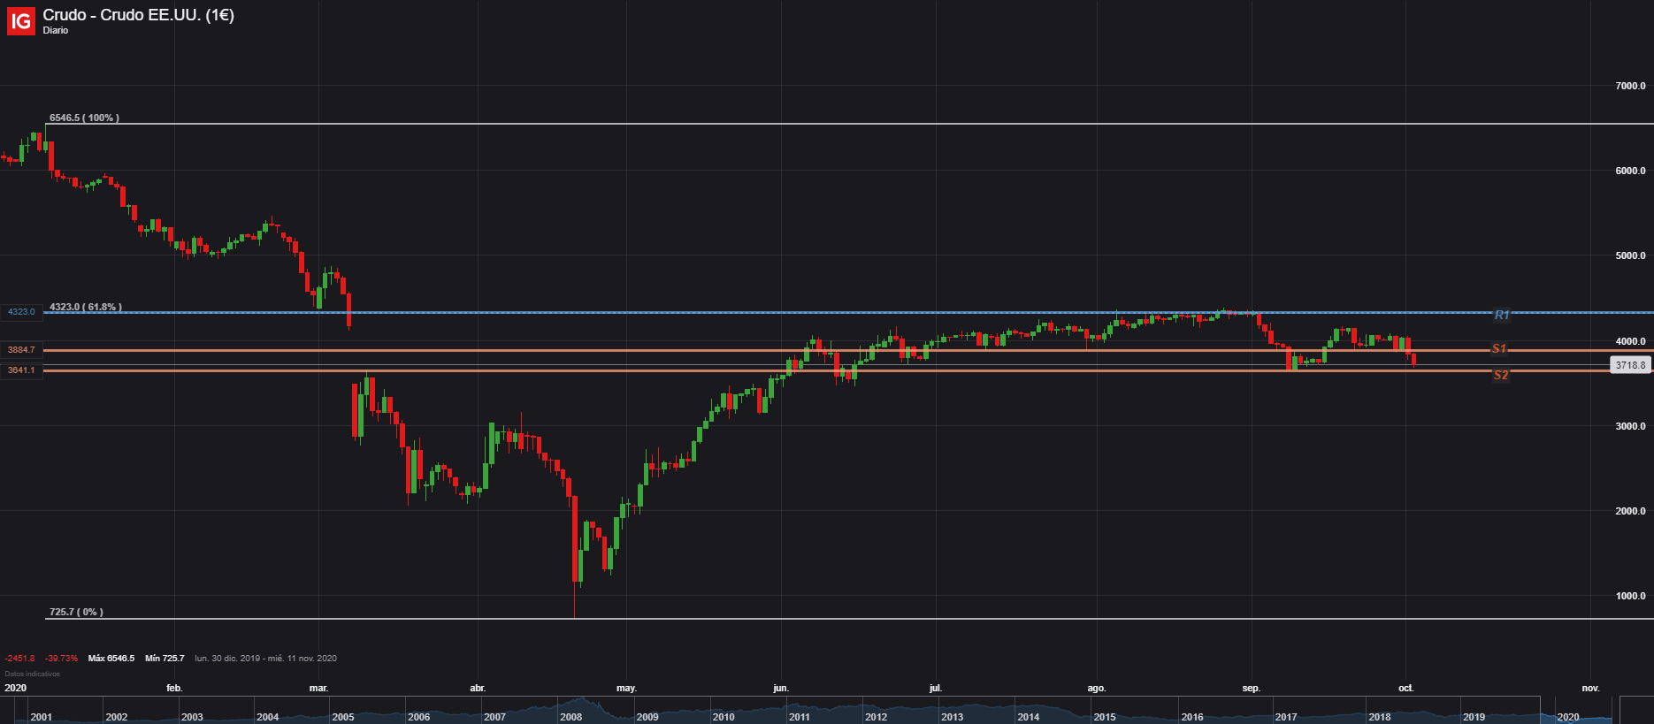Viewport: 1654px width, 724px height.
Task: Click the Diario timeframe label
Action: [56, 31]
